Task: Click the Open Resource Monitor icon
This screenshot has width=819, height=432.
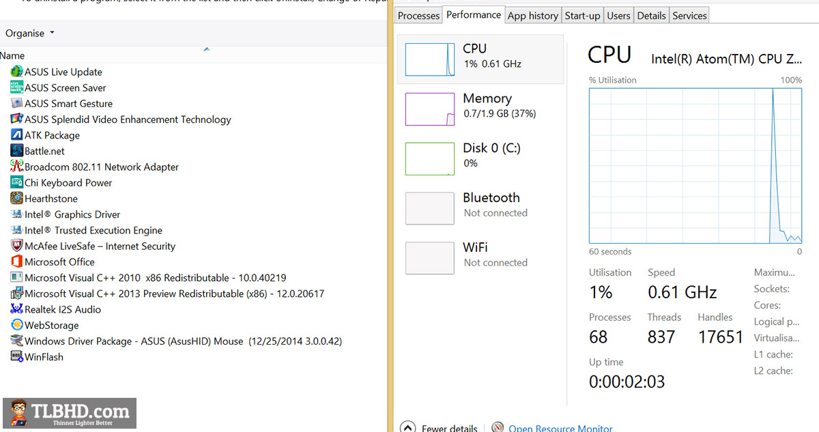Action: point(498,427)
